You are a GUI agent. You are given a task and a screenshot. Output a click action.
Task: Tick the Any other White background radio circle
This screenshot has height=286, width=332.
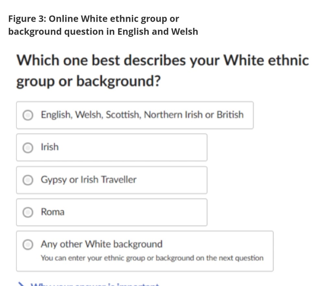click(28, 245)
